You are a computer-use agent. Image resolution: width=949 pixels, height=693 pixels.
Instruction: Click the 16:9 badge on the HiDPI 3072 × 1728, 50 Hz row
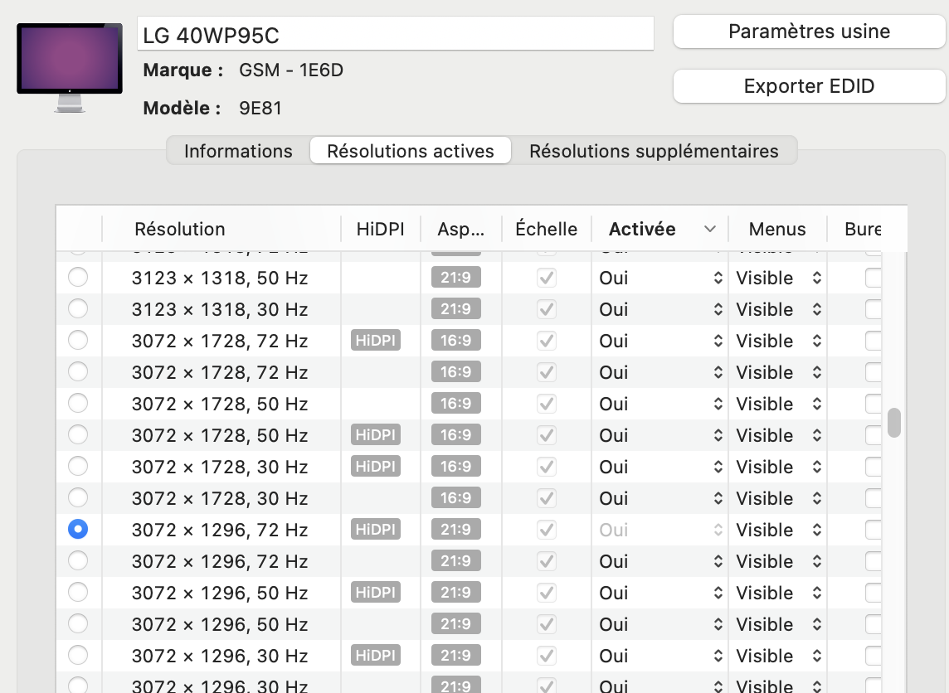point(455,435)
